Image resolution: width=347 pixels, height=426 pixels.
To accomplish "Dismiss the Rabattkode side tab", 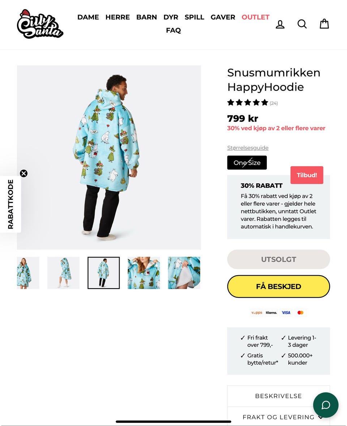I will tap(23, 173).
